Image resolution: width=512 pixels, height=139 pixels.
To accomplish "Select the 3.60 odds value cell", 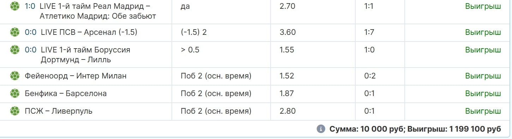I will 288,32.
